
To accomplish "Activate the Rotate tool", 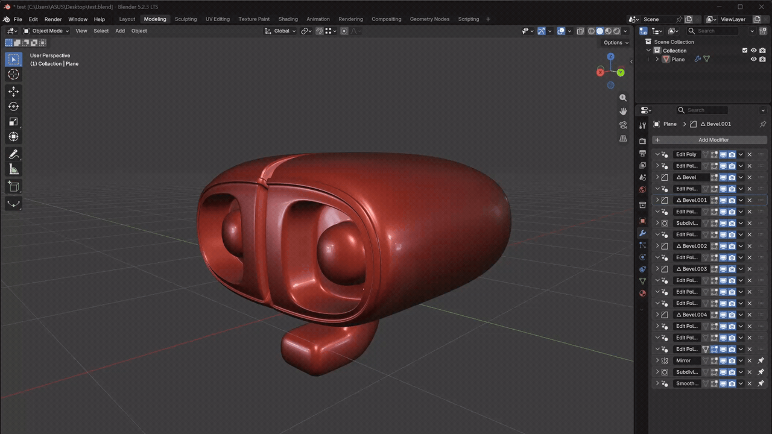I will 13,107.
